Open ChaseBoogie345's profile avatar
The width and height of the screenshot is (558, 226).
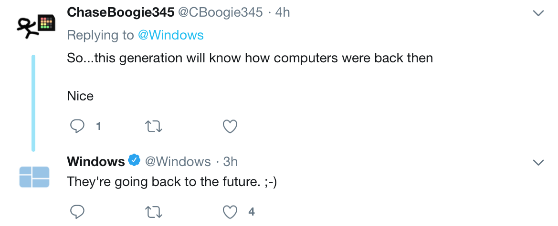36,27
